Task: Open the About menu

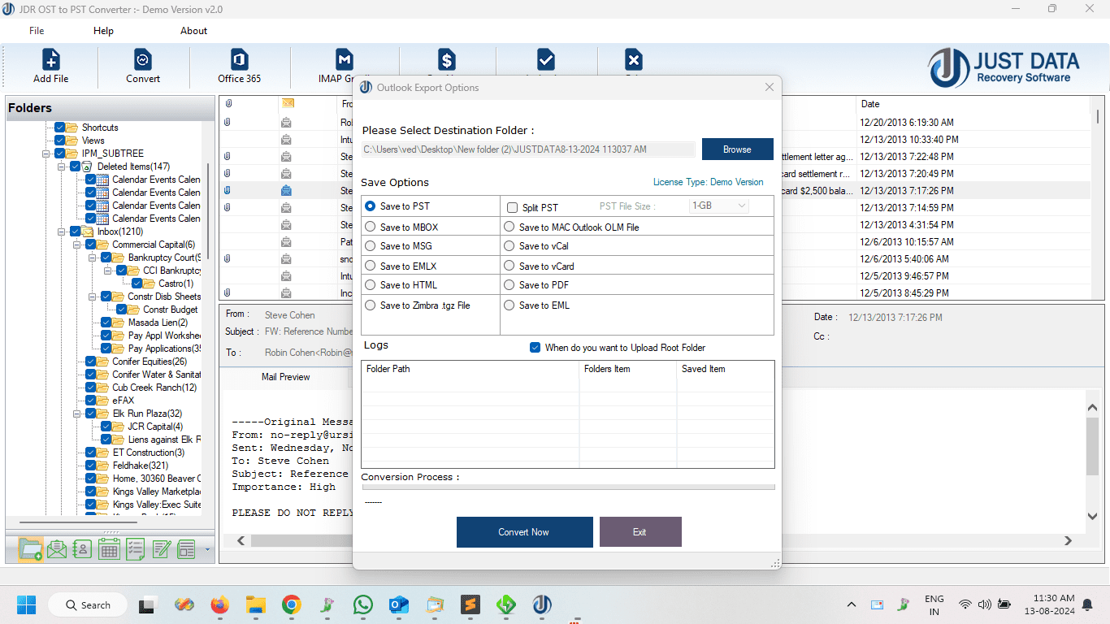Action: point(193,31)
